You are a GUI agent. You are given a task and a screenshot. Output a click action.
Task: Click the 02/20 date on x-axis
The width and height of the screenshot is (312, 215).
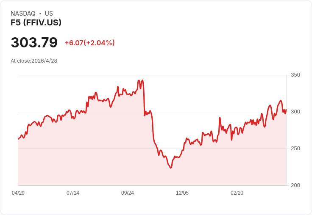click(x=237, y=193)
